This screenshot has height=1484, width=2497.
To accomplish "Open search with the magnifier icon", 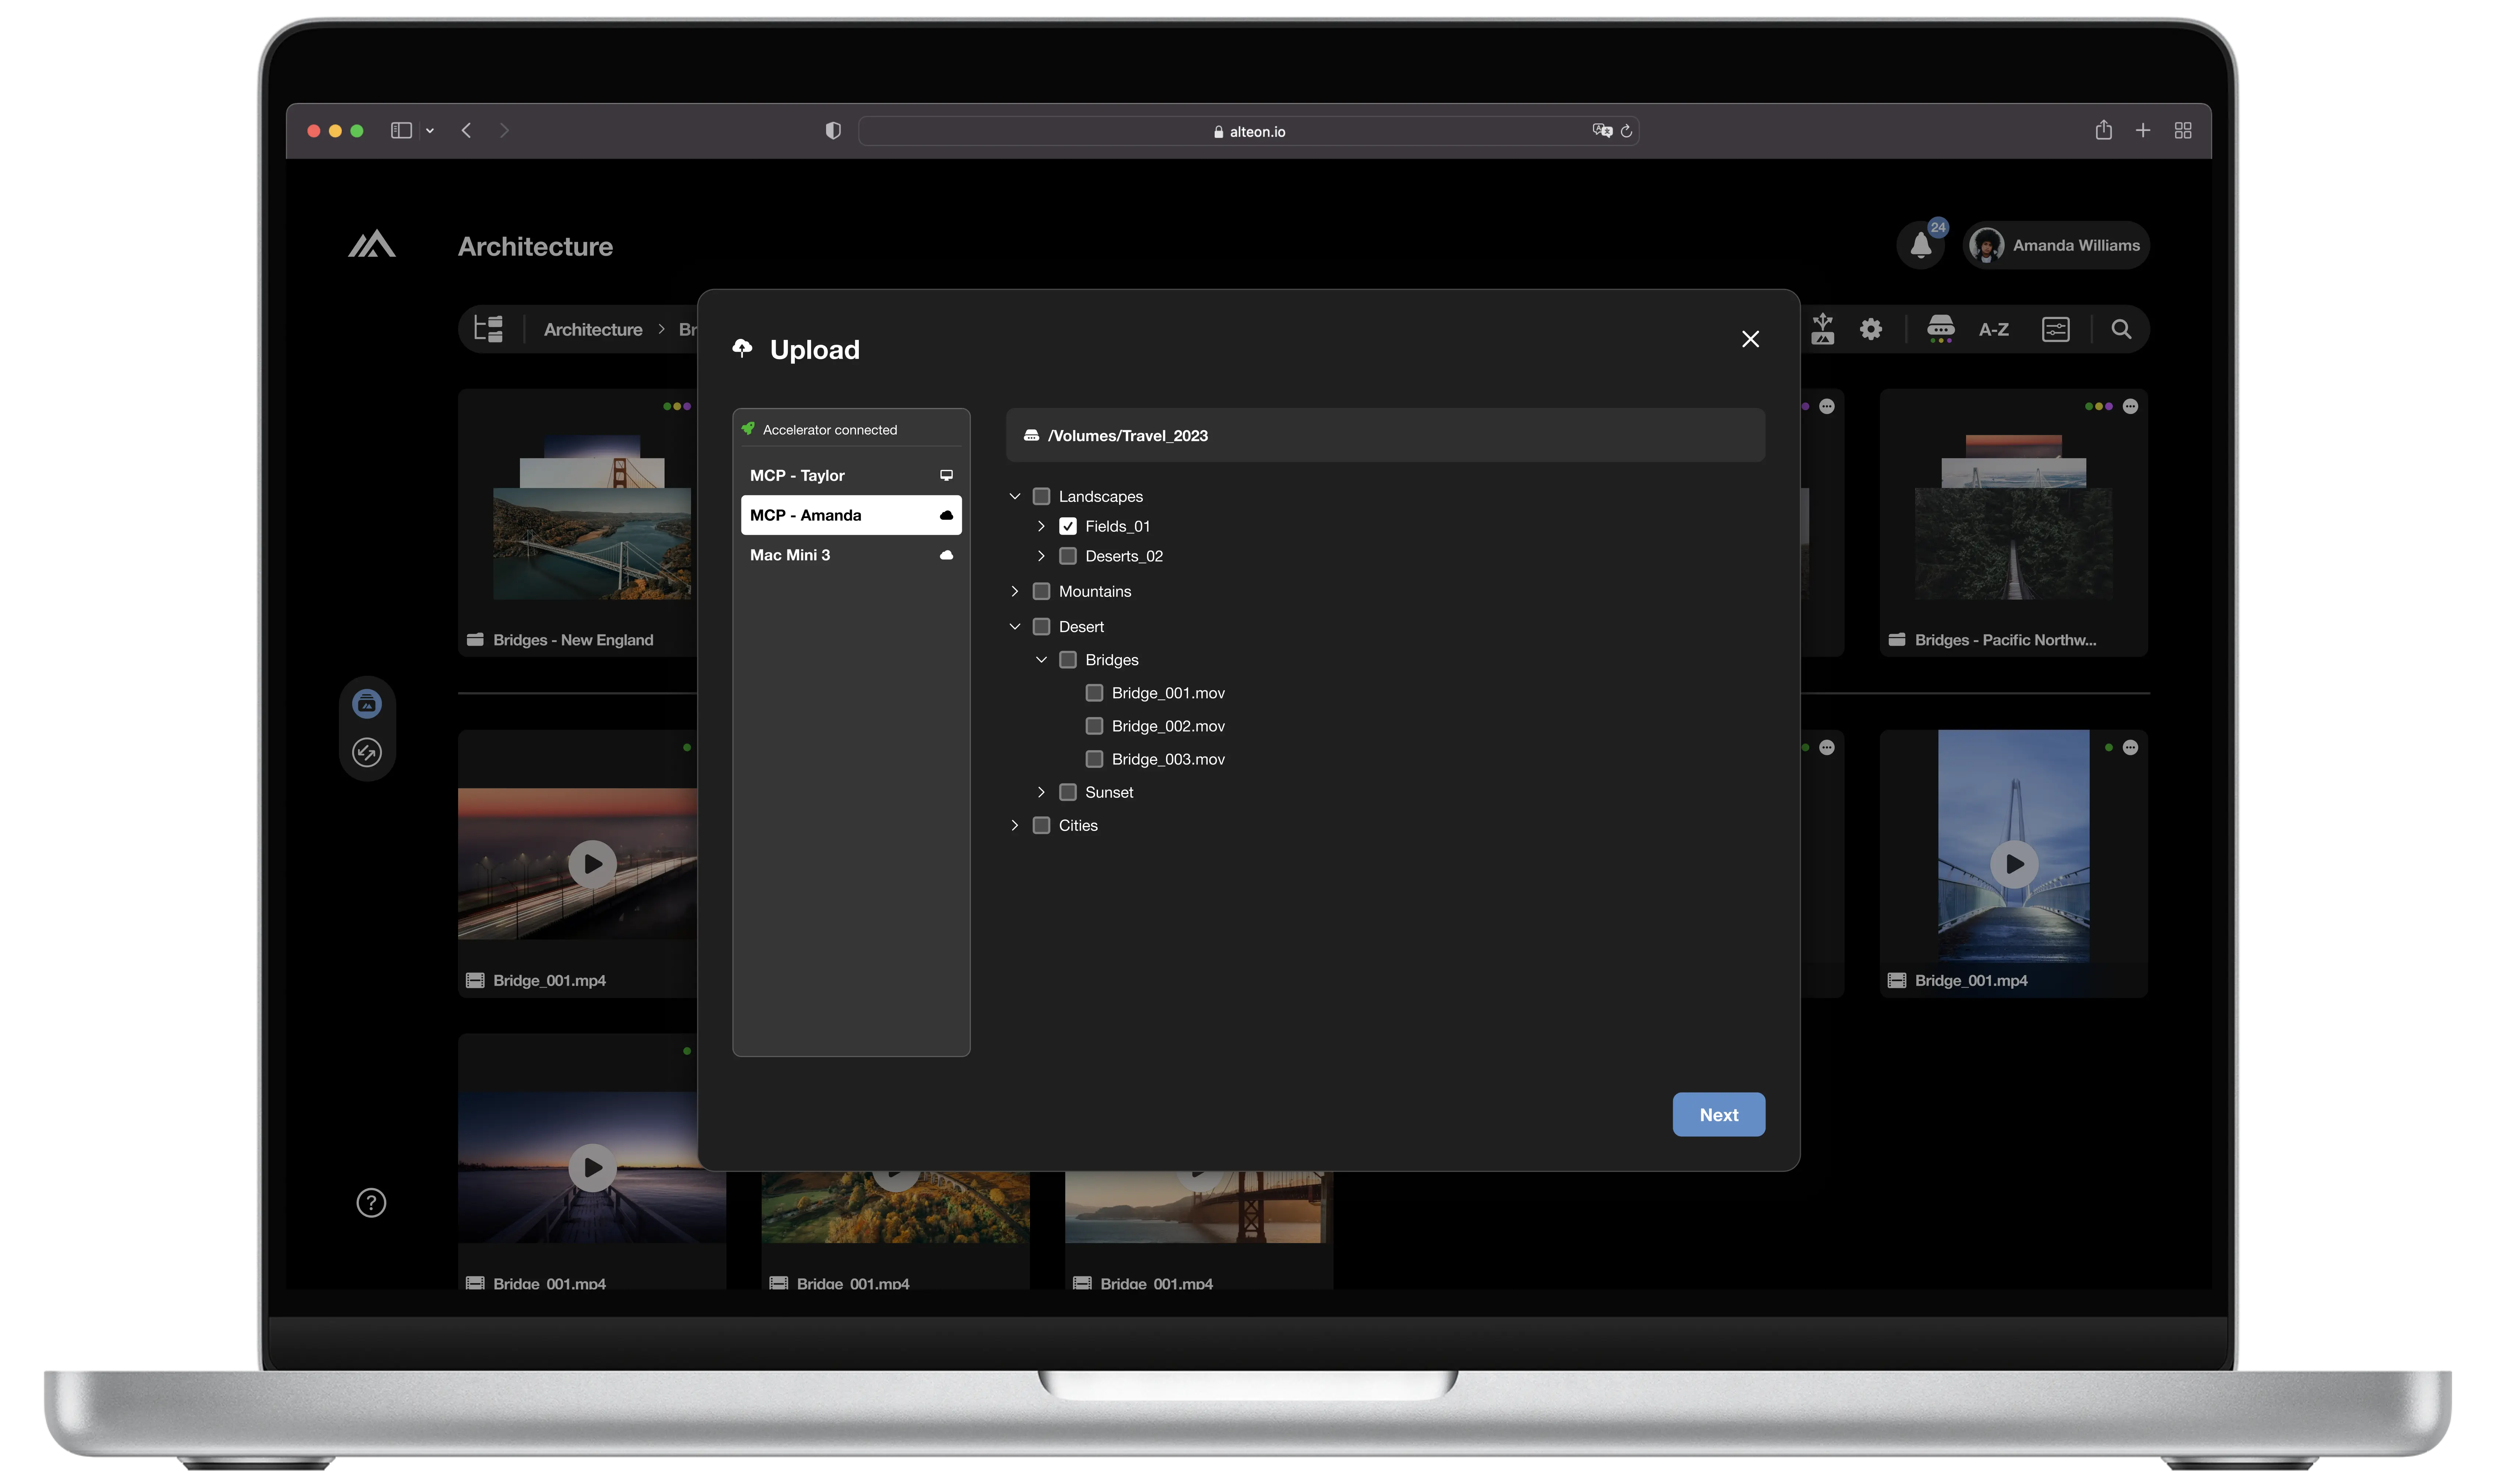I will (2121, 329).
